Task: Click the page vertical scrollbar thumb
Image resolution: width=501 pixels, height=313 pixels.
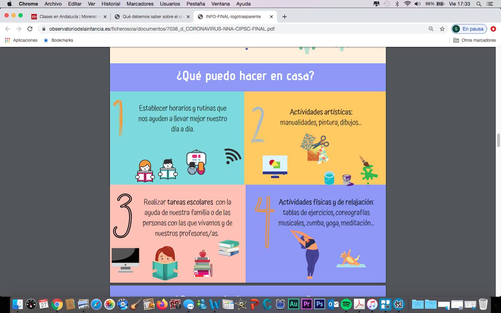Action: click(x=498, y=140)
